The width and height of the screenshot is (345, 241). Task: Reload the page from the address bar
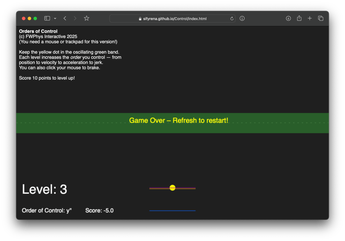pyautogui.click(x=232, y=19)
